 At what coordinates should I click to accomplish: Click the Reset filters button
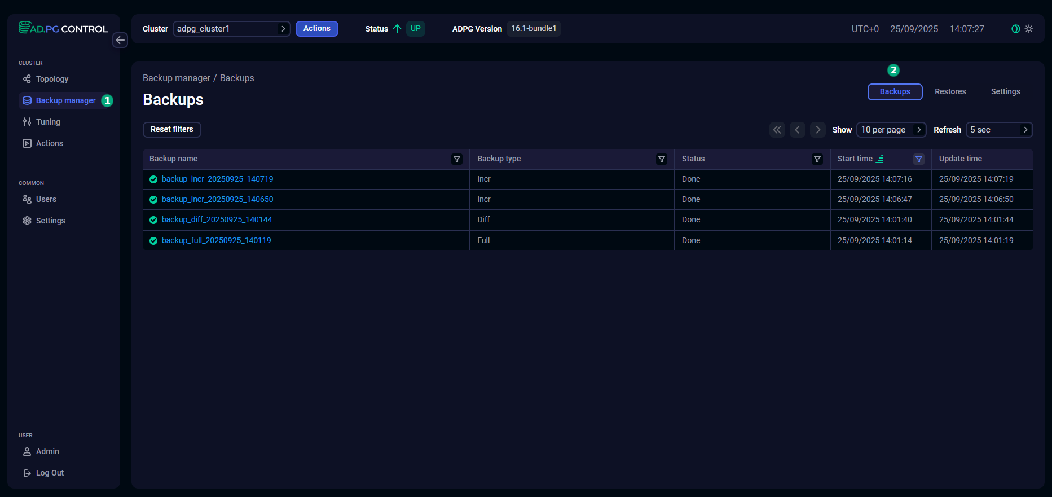coord(171,129)
